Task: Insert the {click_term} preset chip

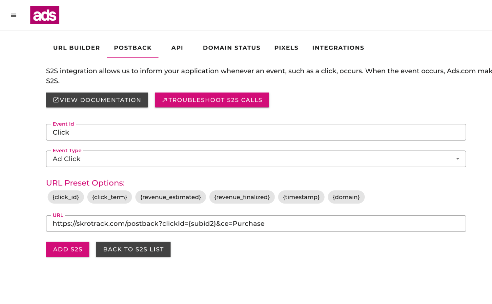Action: [x=110, y=197]
